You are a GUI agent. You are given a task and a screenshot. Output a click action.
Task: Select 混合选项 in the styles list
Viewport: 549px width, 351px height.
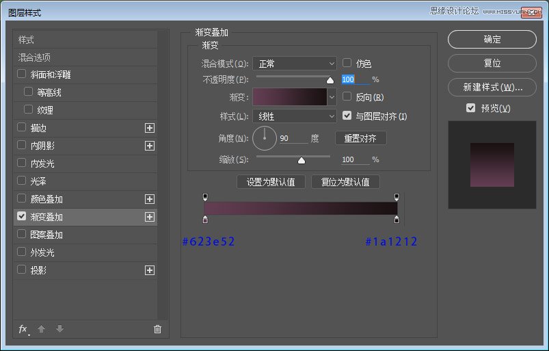pyautogui.click(x=35, y=57)
